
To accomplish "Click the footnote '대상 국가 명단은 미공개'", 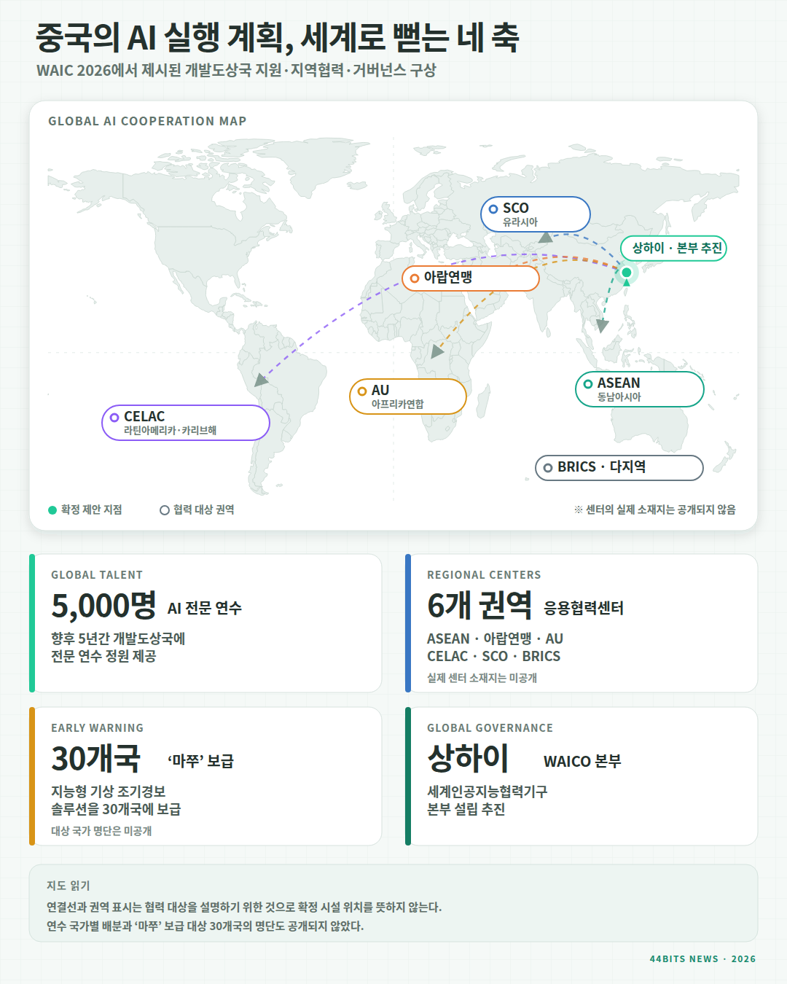I will pos(101,832).
